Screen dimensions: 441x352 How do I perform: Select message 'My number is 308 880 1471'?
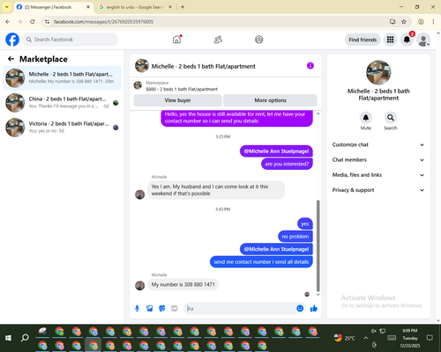(x=183, y=284)
